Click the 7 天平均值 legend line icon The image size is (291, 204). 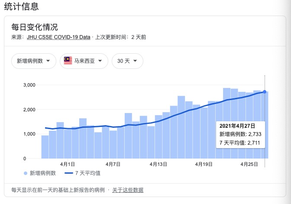tap(68, 173)
